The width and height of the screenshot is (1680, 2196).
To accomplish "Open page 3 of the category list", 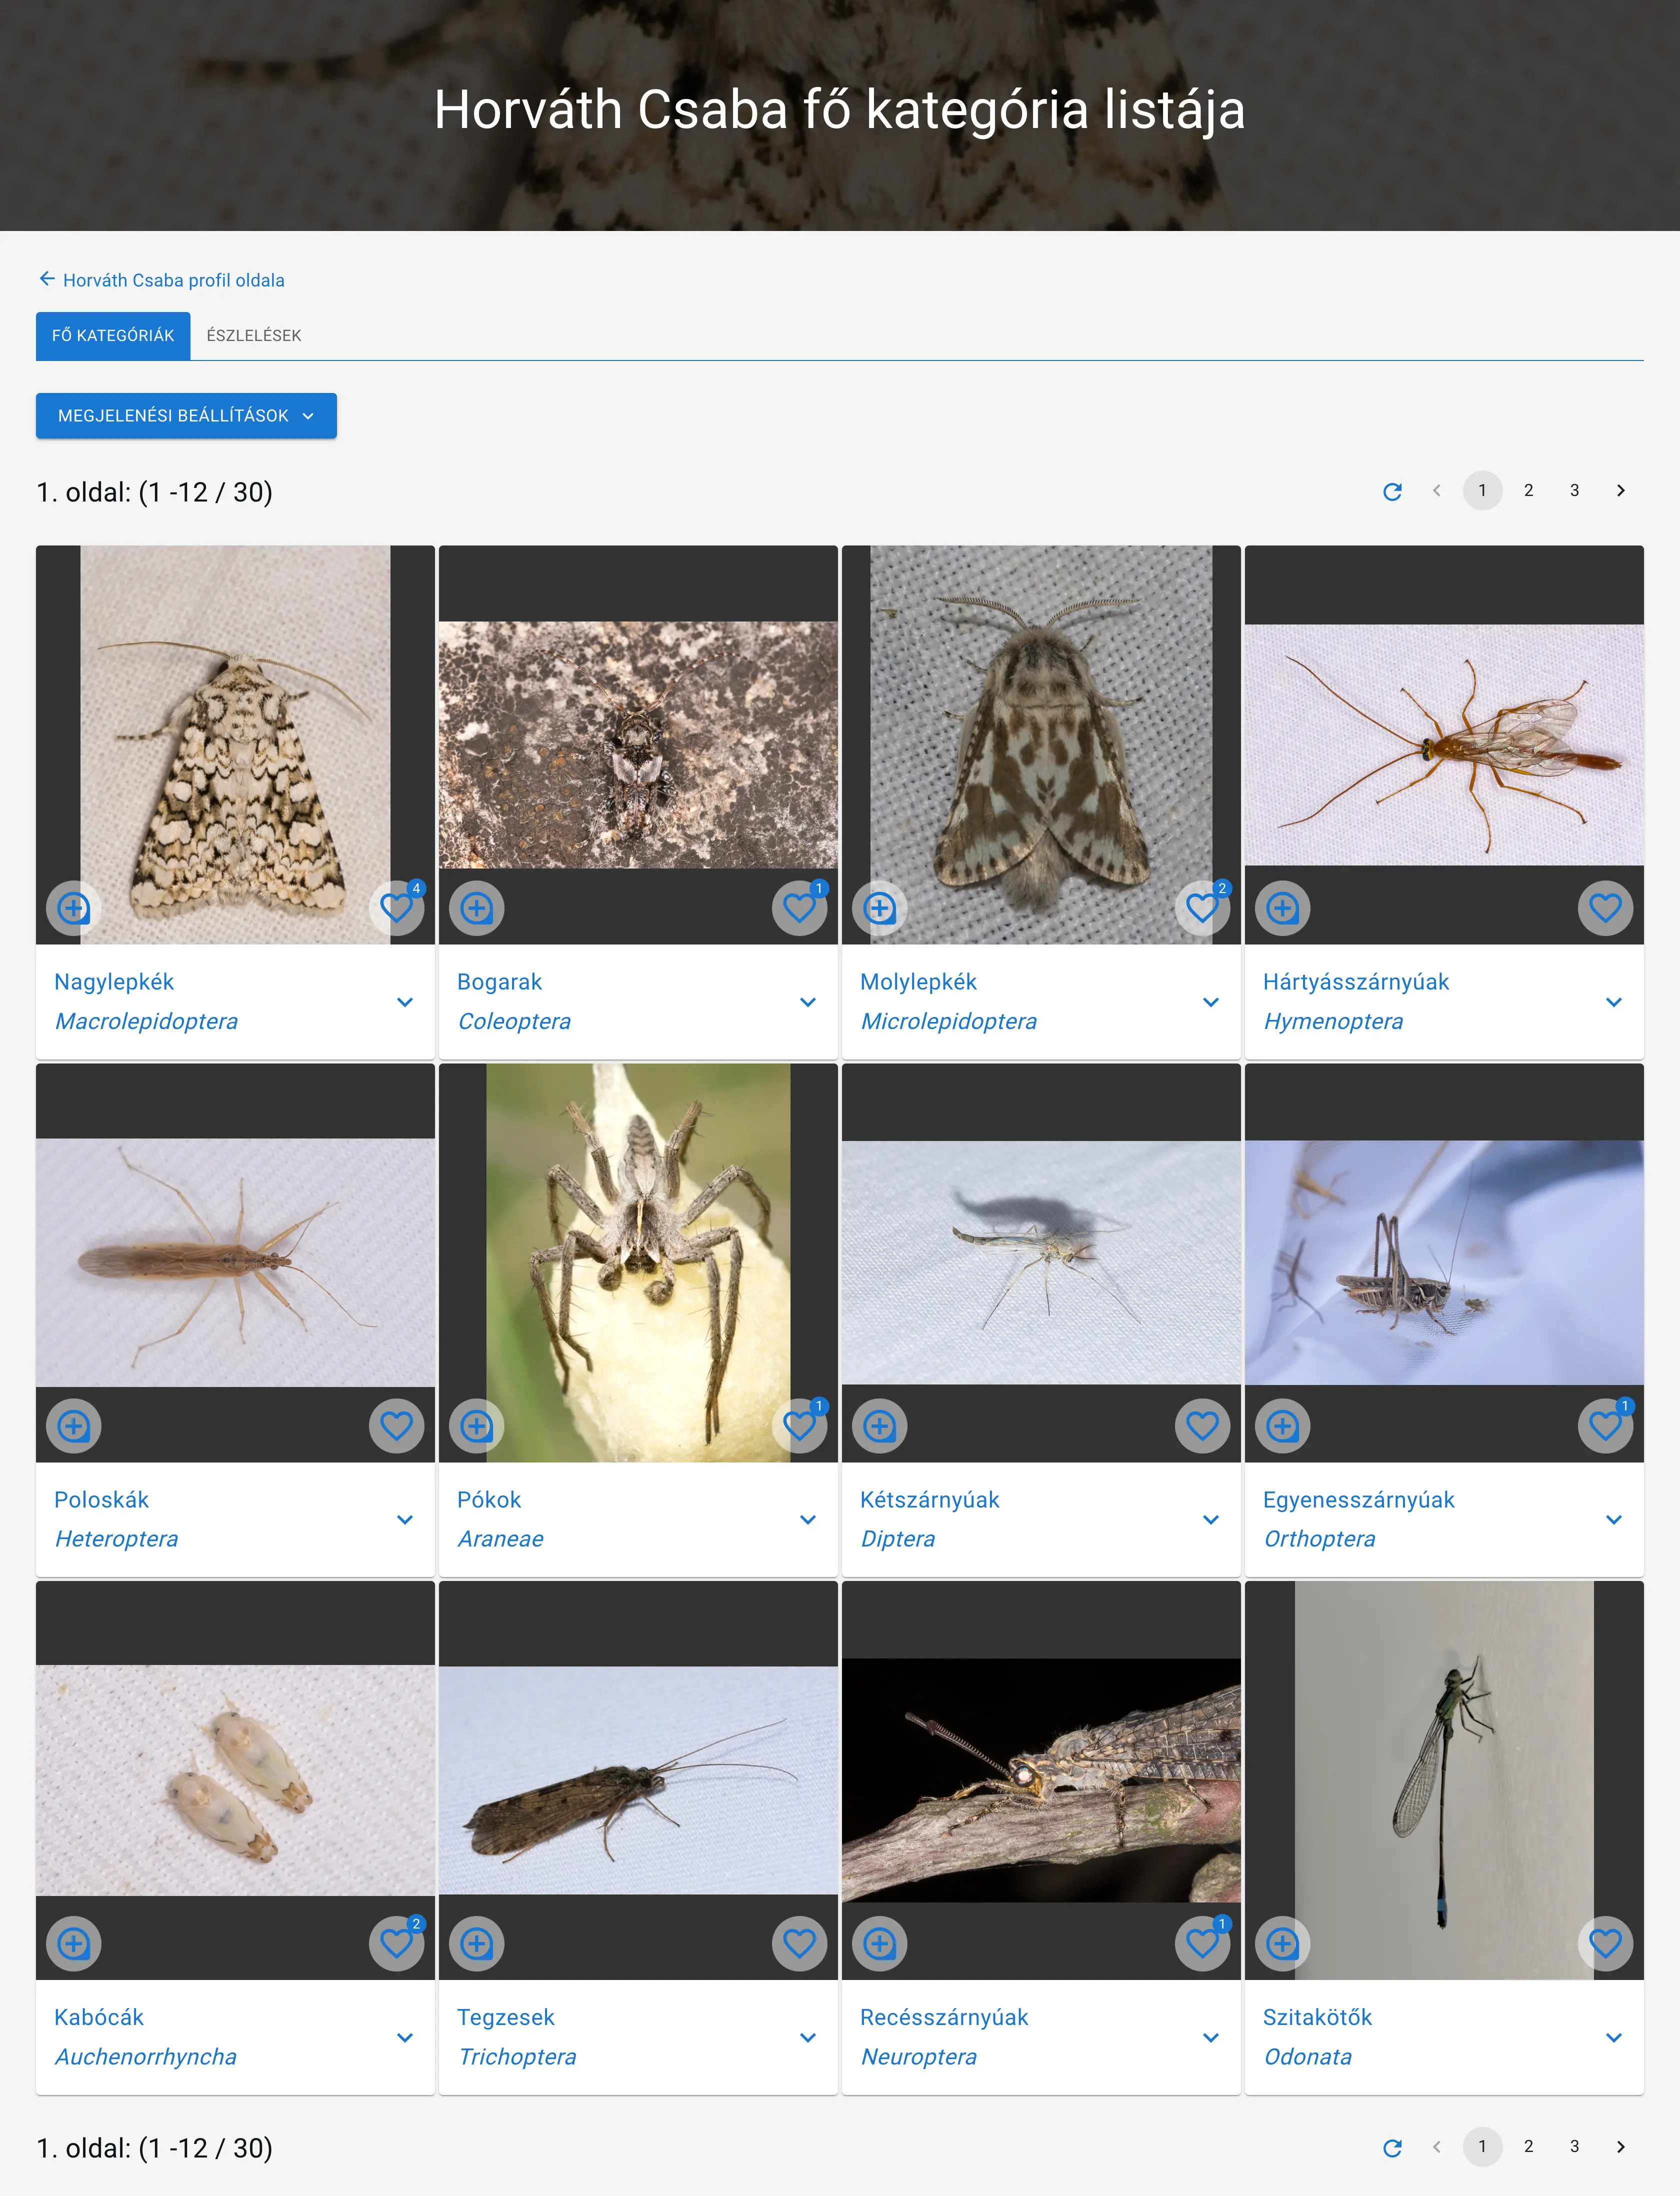I will point(1574,491).
